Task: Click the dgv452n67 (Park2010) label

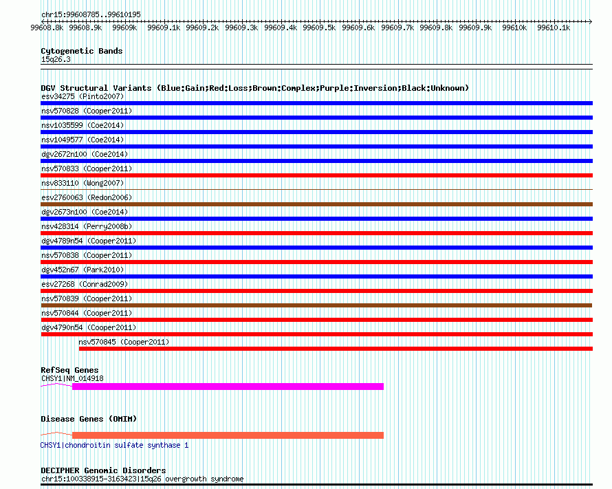Action: tap(83, 270)
